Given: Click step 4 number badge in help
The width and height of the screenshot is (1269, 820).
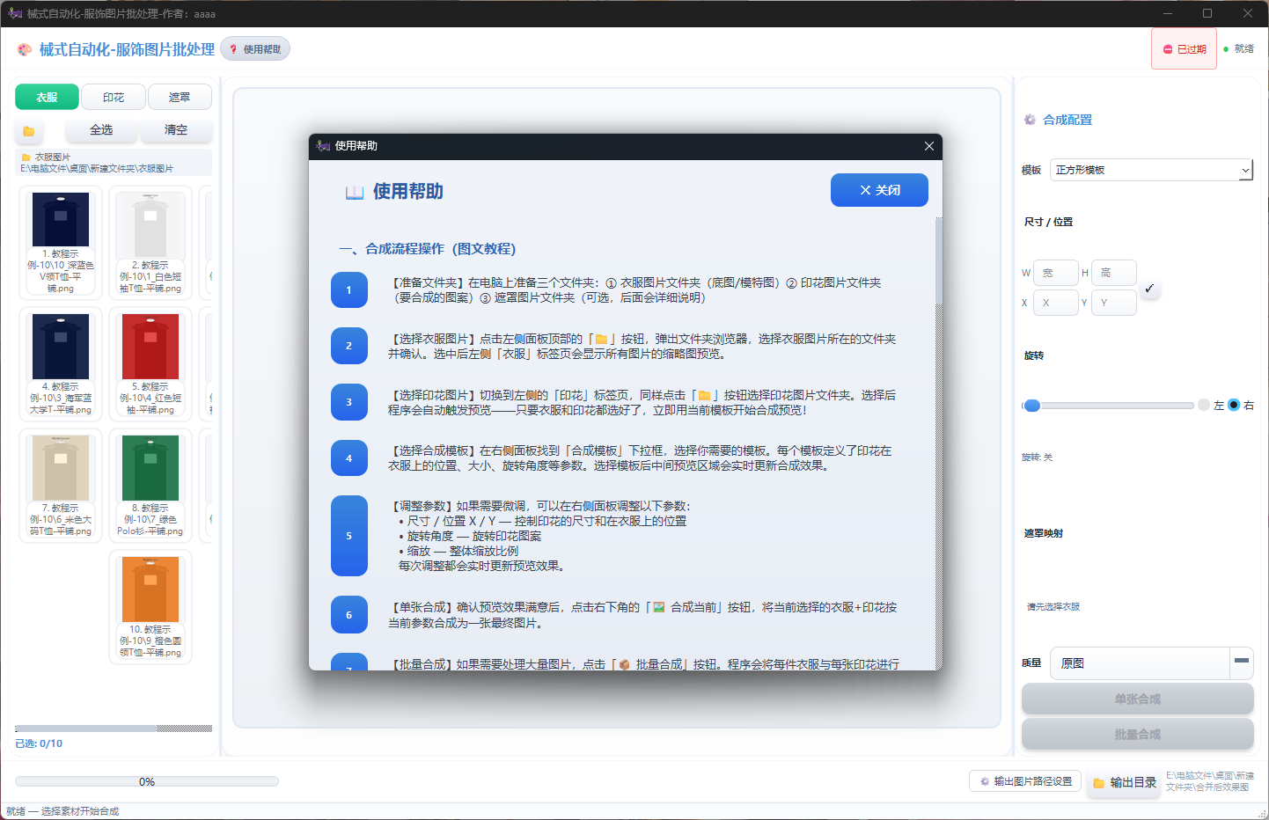Looking at the screenshot, I should click(349, 458).
